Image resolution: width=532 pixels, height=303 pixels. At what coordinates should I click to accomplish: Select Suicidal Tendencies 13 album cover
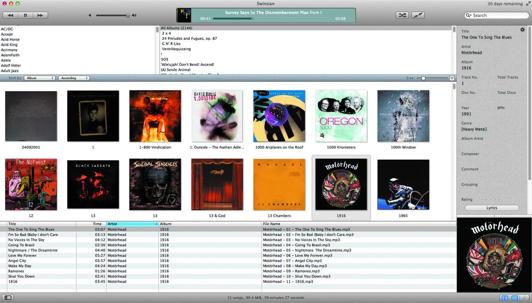155,184
